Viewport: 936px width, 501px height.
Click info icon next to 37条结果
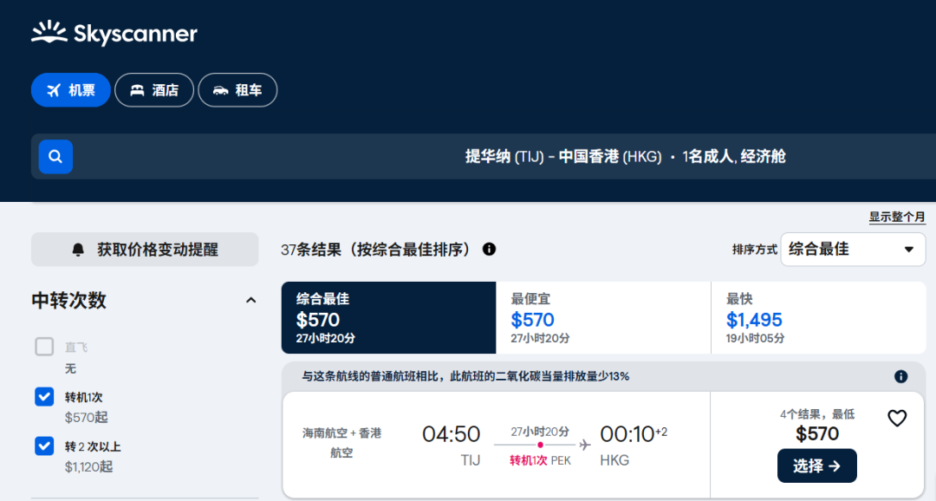tap(489, 250)
